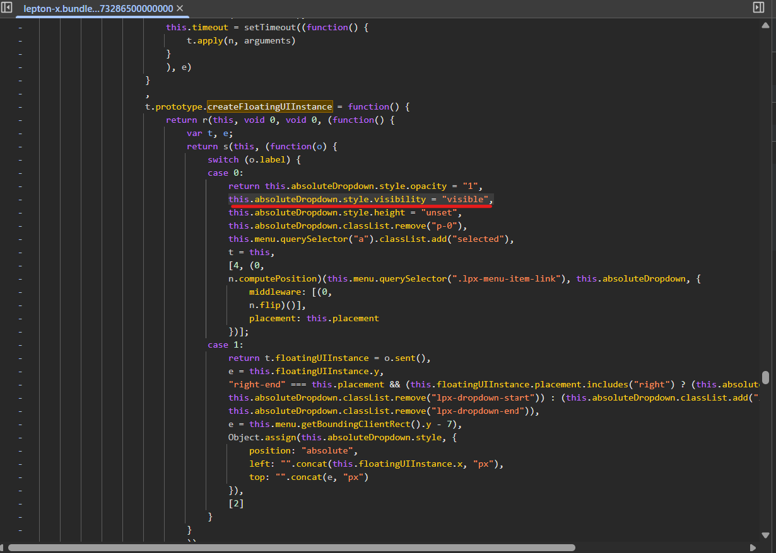The width and height of the screenshot is (776, 553).
Task: Click the "lpx-dropdown-end" string in code
Action: pyautogui.click(x=479, y=411)
